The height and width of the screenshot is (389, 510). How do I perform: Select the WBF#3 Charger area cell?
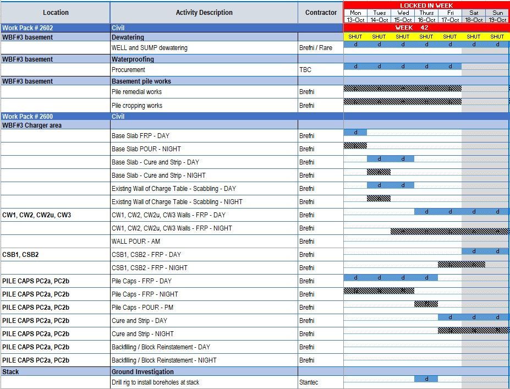pyautogui.click(x=56, y=125)
